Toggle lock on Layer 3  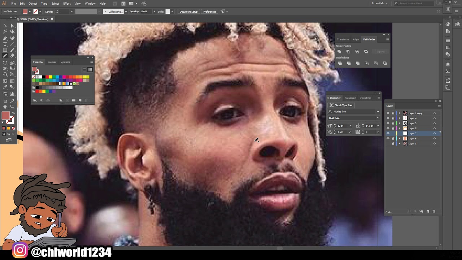pyautogui.click(x=393, y=123)
